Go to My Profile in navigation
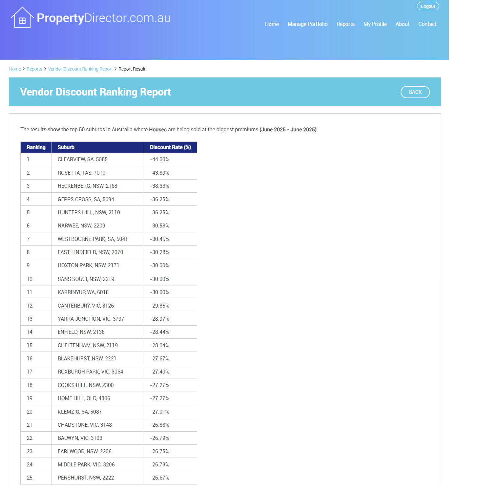Image resolution: width=502 pixels, height=493 pixels. pos(375,24)
